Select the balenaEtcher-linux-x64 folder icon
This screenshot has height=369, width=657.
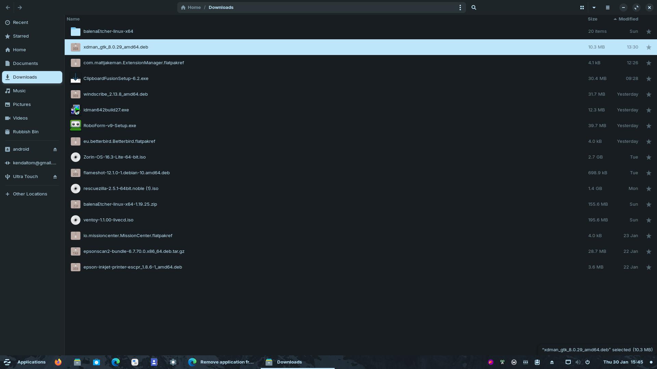pos(75,31)
